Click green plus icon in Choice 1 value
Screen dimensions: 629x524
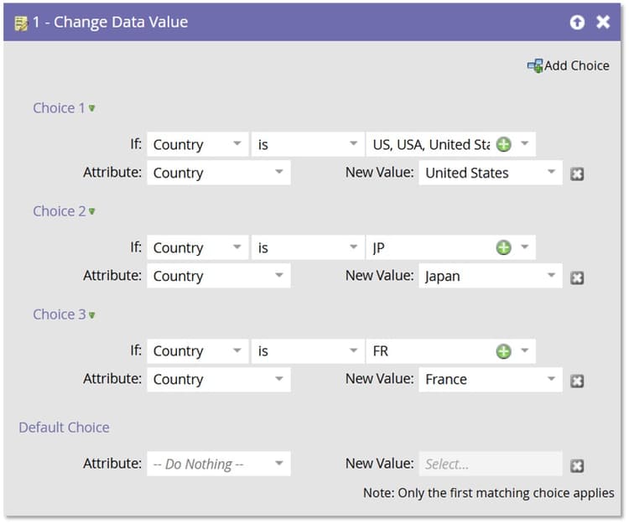tap(503, 144)
